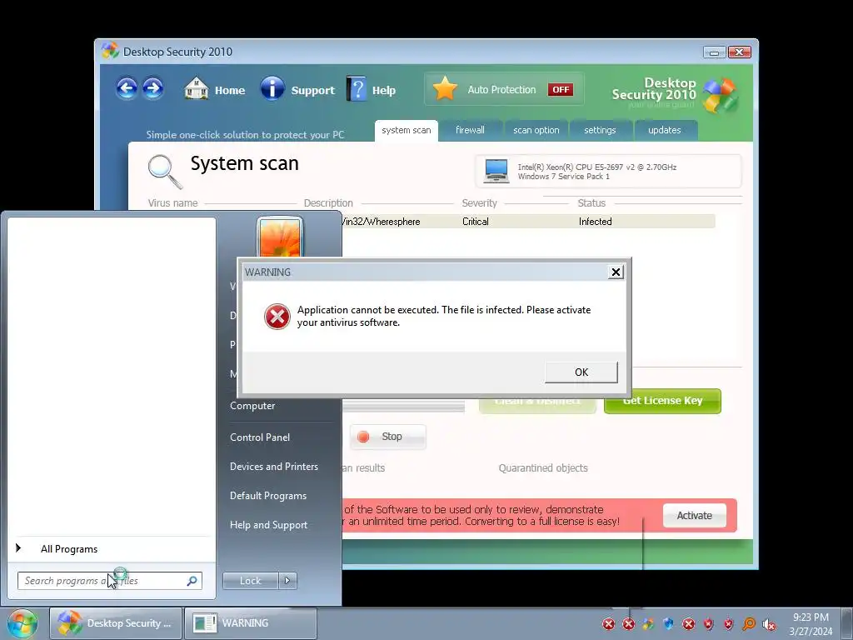853x640 pixels.
Task: Click the red error icon in WARNING dialog
Action: pos(277,317)
